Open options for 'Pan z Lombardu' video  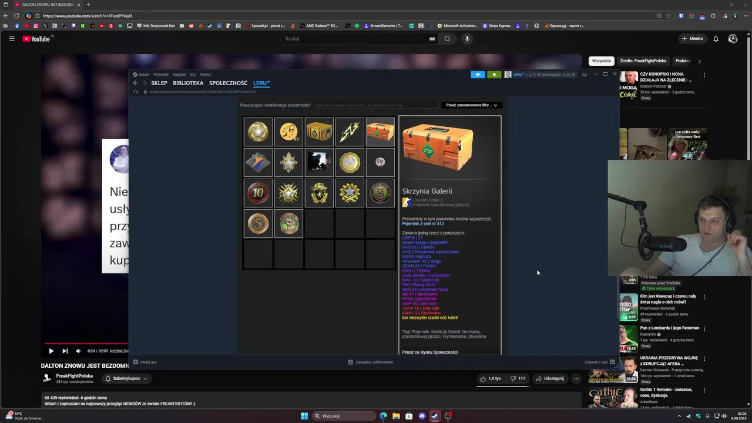(704, 328)
